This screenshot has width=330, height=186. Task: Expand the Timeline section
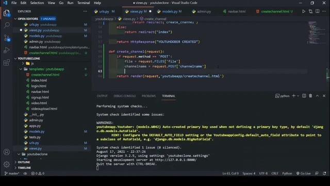[24, 168]
